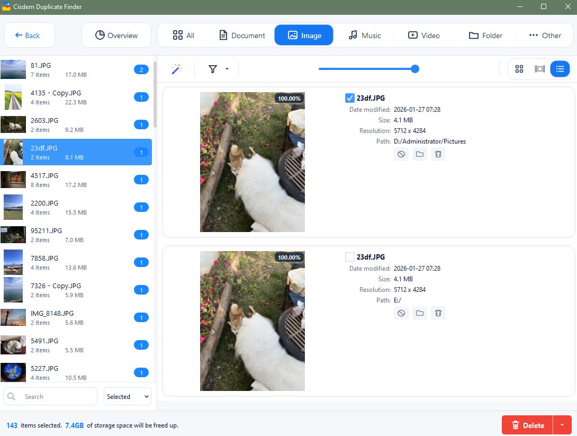Uncheck the first 23df.JPG checkbox
Viewport: 577px width, 436px height.
[349, 98]
